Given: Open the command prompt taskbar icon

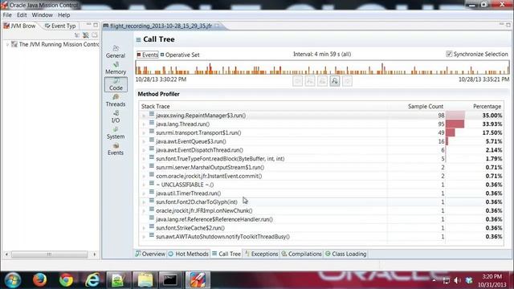Looking at the screenshot, I should [x=171, y=280].
